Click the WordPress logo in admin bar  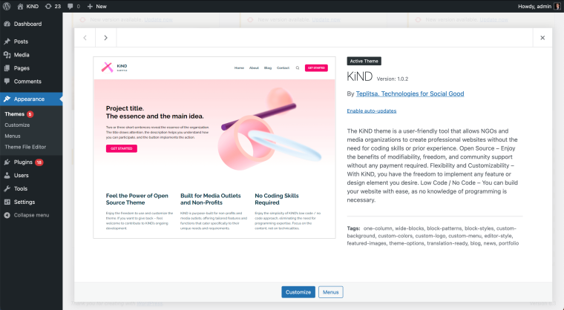[x=7, y=6]
